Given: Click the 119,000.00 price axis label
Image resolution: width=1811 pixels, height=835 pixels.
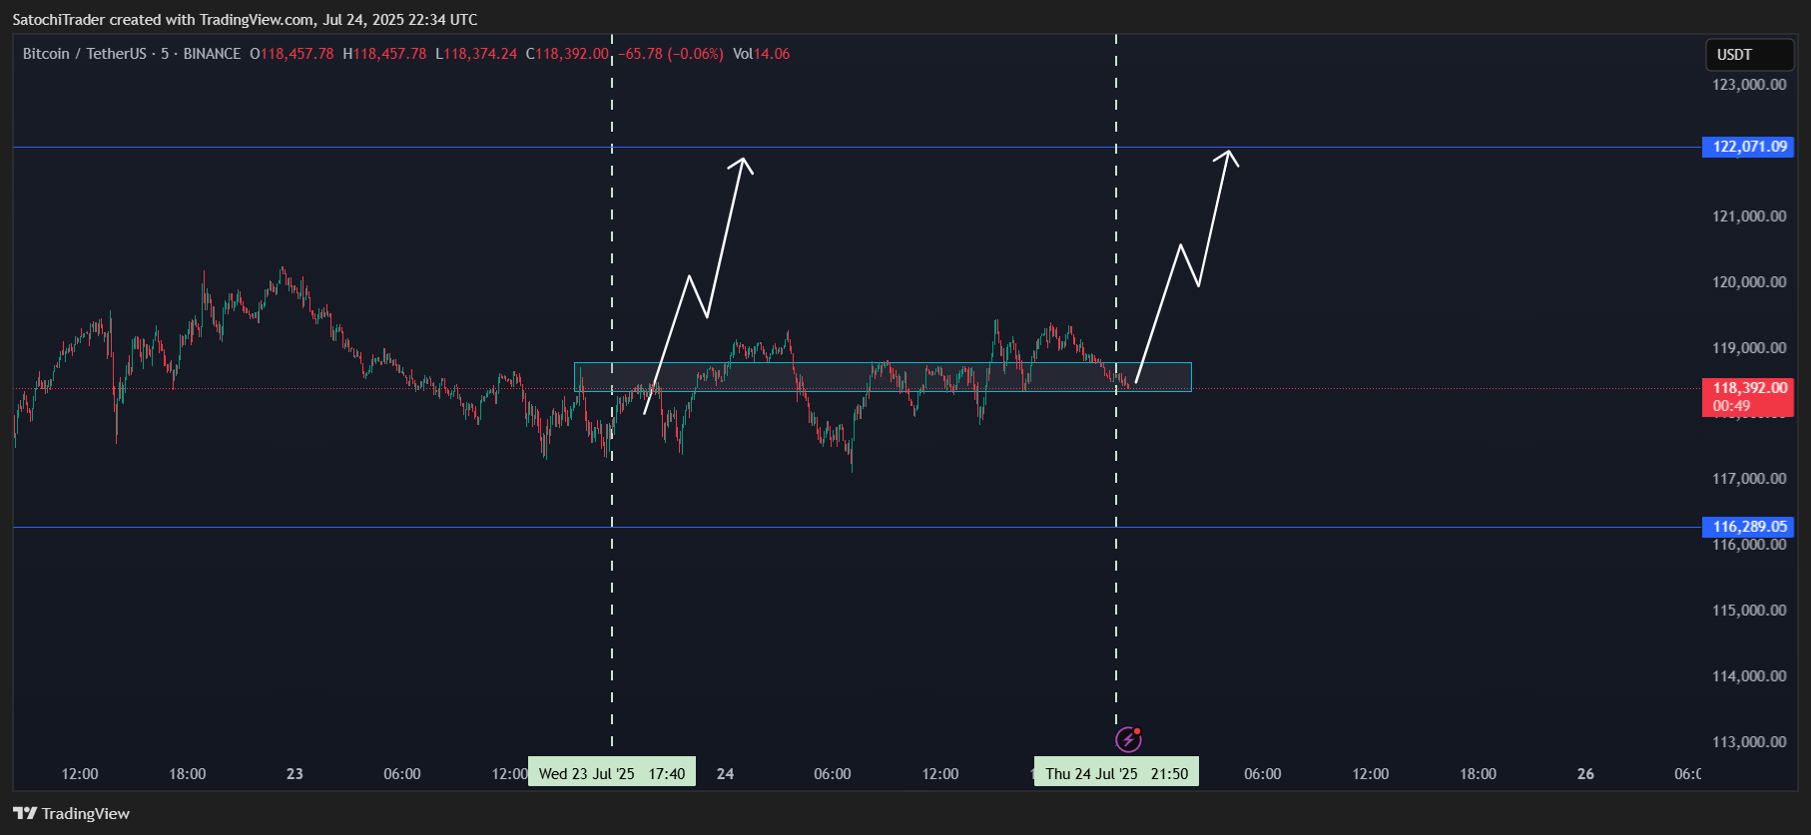Looking at the screenshot, I should [1749, 348].
